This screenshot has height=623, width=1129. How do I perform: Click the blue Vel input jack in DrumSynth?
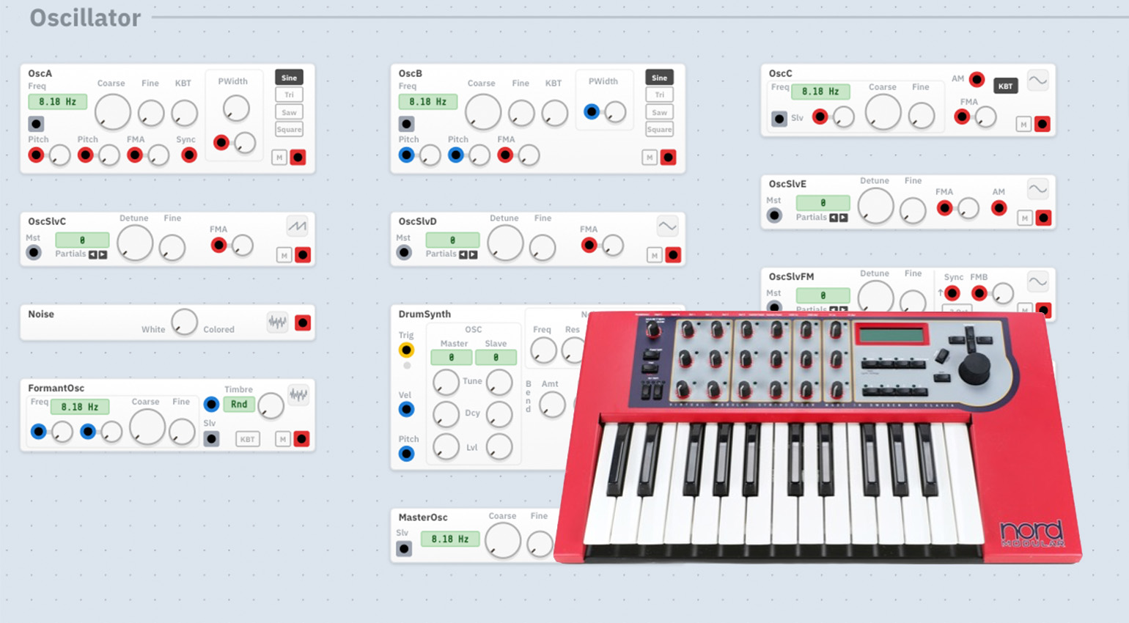pyautogui.click(x=406, y=409)
